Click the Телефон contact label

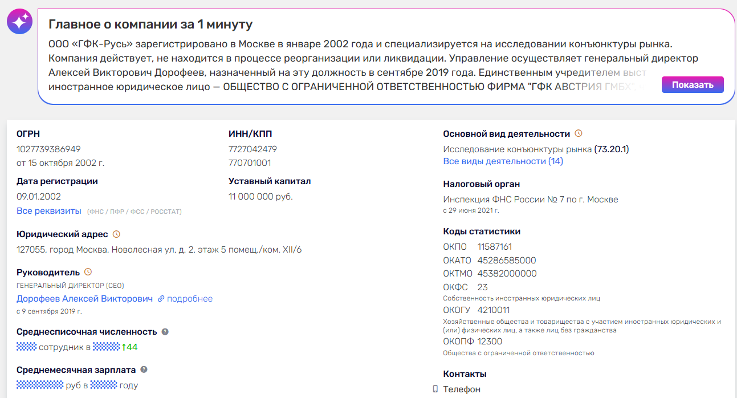click(462, 389)
